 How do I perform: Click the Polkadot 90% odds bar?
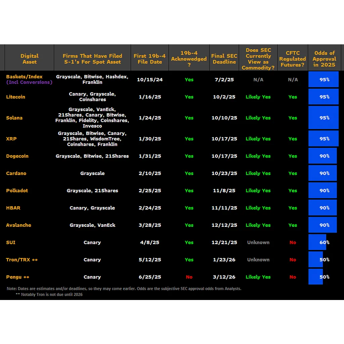pyautogui.click(x=322, y=190)
